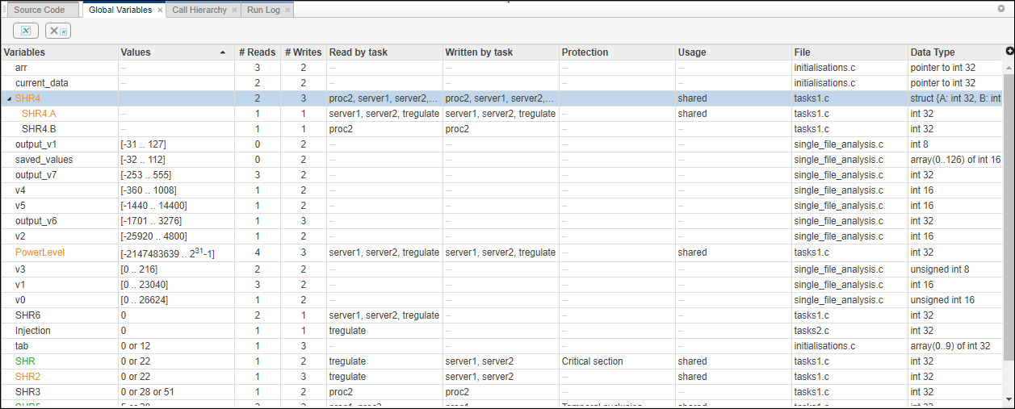Open the Call Hierarchy tab
1015x409 pixels.
pyautogui.click(x=199, y=10)
